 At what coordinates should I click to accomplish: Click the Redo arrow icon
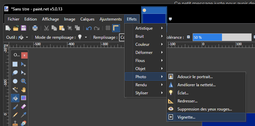tap(97, 28)
